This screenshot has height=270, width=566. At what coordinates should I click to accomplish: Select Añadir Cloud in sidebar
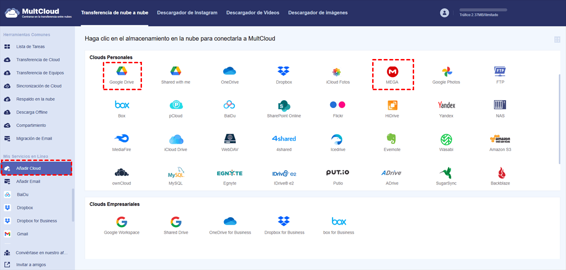click(x=36, y=168)
